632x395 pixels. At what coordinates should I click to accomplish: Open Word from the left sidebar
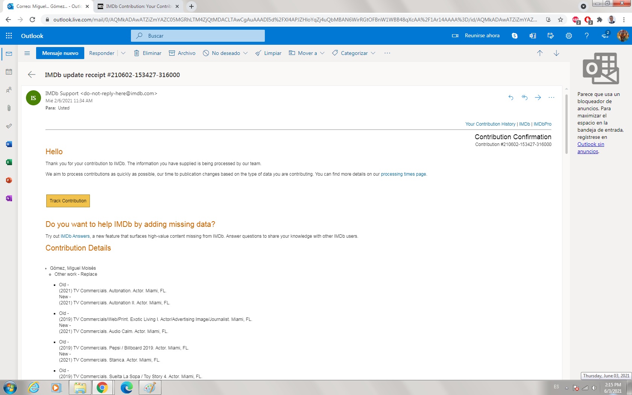coord(9,144)
